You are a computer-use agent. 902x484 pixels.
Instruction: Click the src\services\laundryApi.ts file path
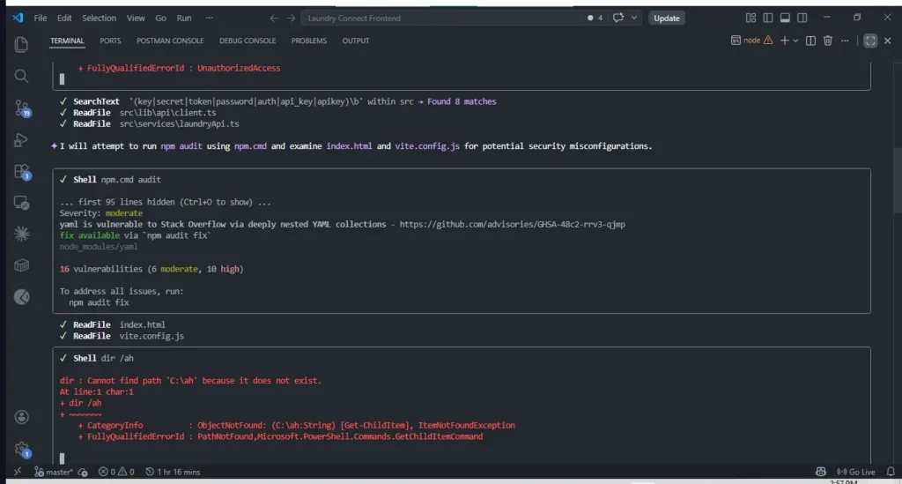179,123
